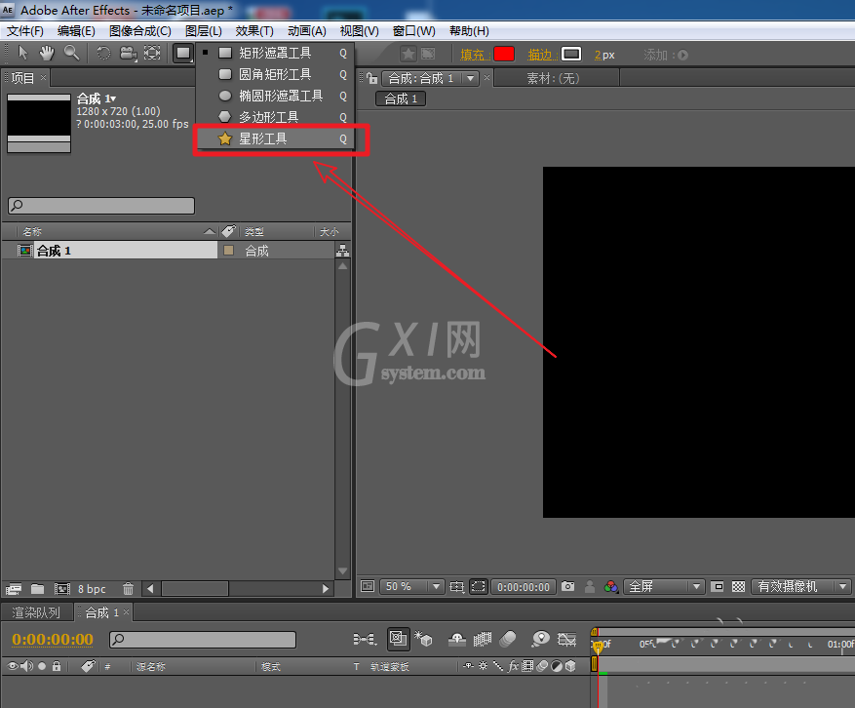
Task: Sort by 名称 column header
Action: pos(32,232)
